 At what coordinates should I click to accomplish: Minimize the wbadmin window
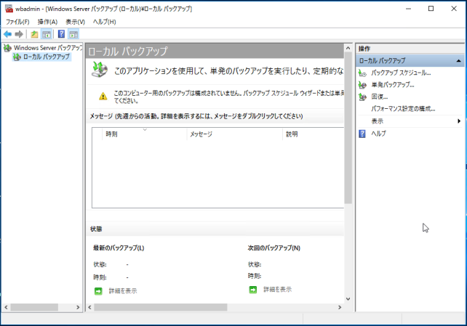click(408, 9)
